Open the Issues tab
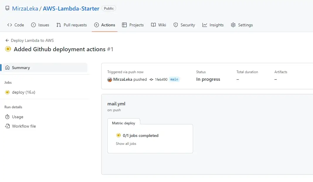The image size is (313, 182). [x=40, y=25]
